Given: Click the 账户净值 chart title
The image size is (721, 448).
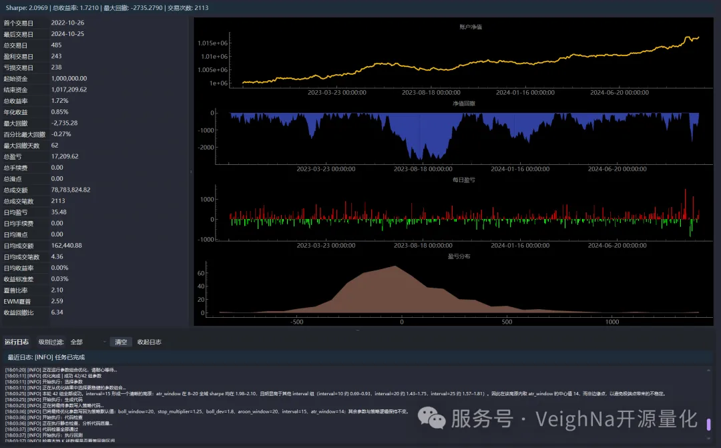Looking at the screenshot, I should [471, 27].
